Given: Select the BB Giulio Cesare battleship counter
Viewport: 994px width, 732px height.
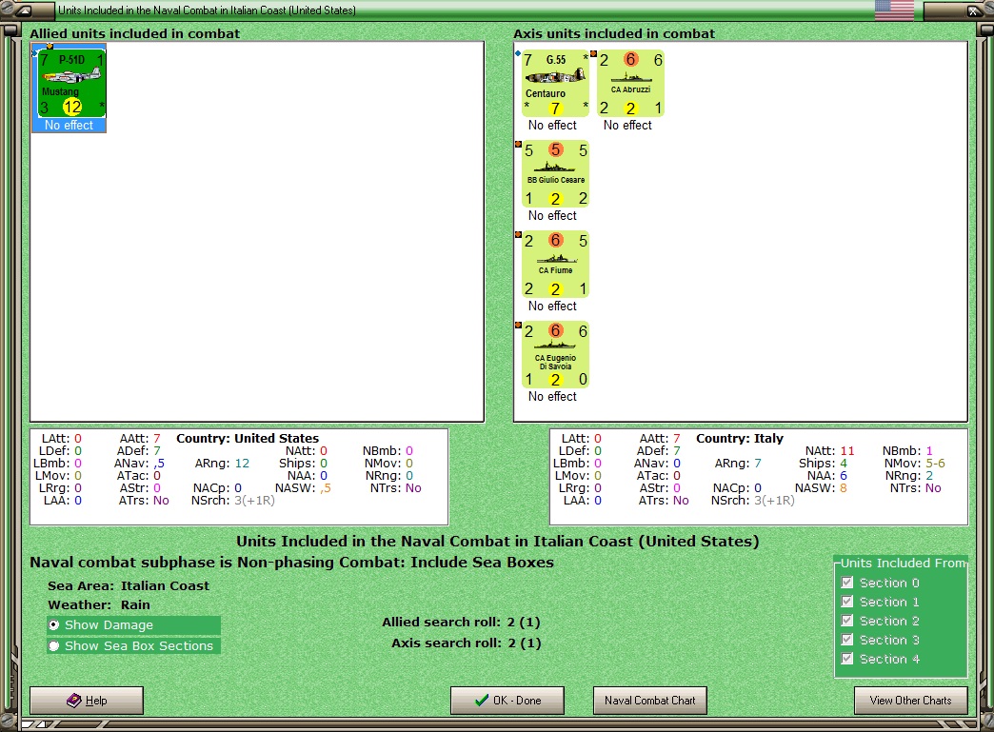Looking at the screenshot, I should point(555,174).
